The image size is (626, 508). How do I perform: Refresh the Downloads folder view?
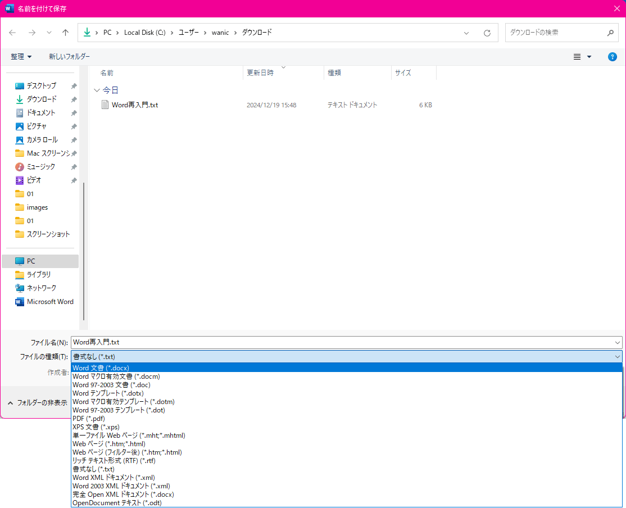(487, 33)
